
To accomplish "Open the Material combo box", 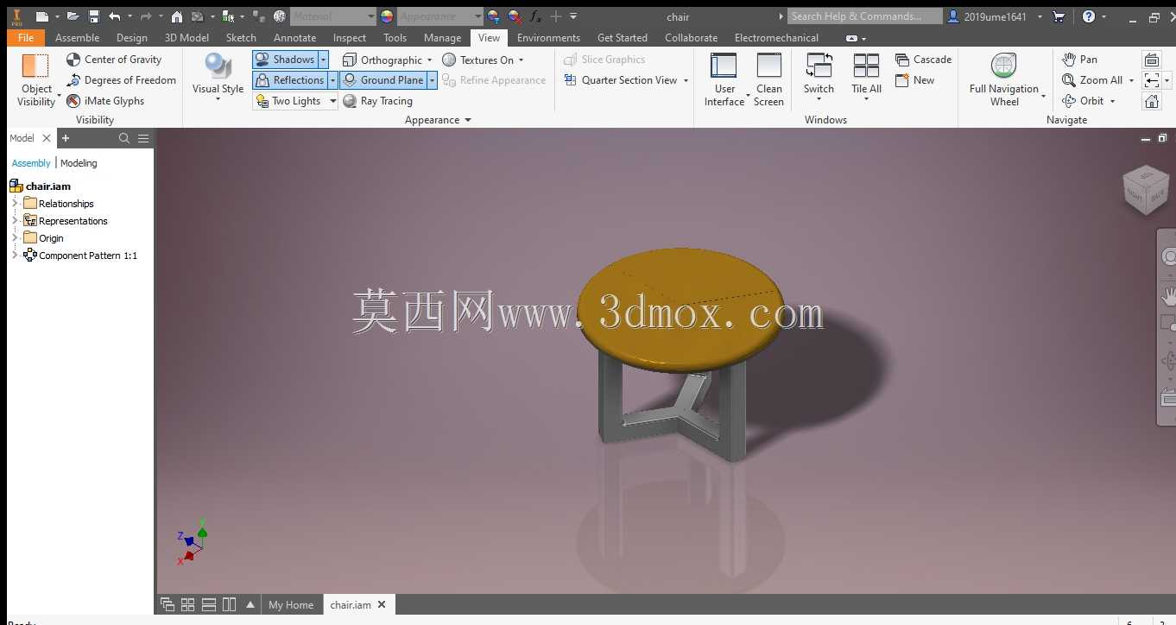I will tap(332, 16).
